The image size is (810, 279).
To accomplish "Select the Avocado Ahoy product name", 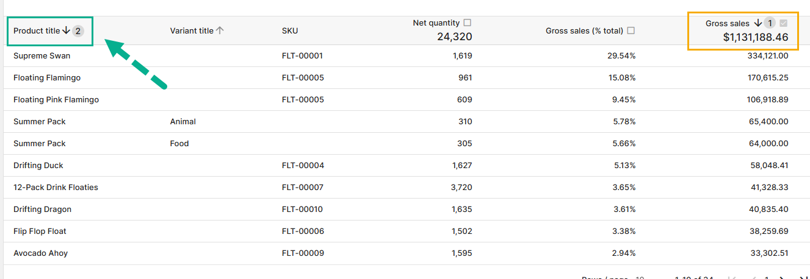I will (x=40, y=253).
